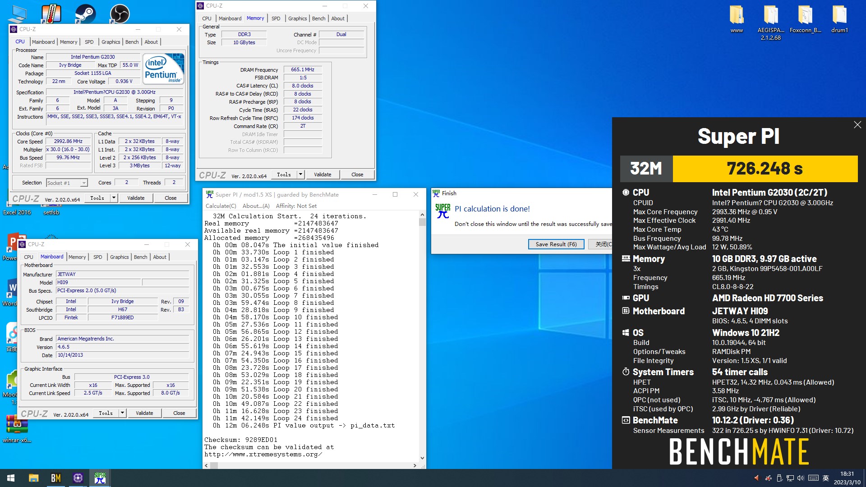Open About tab in Memory window
Image resolution: width=866 pixels, height=487 pixels.
(338, 18)
